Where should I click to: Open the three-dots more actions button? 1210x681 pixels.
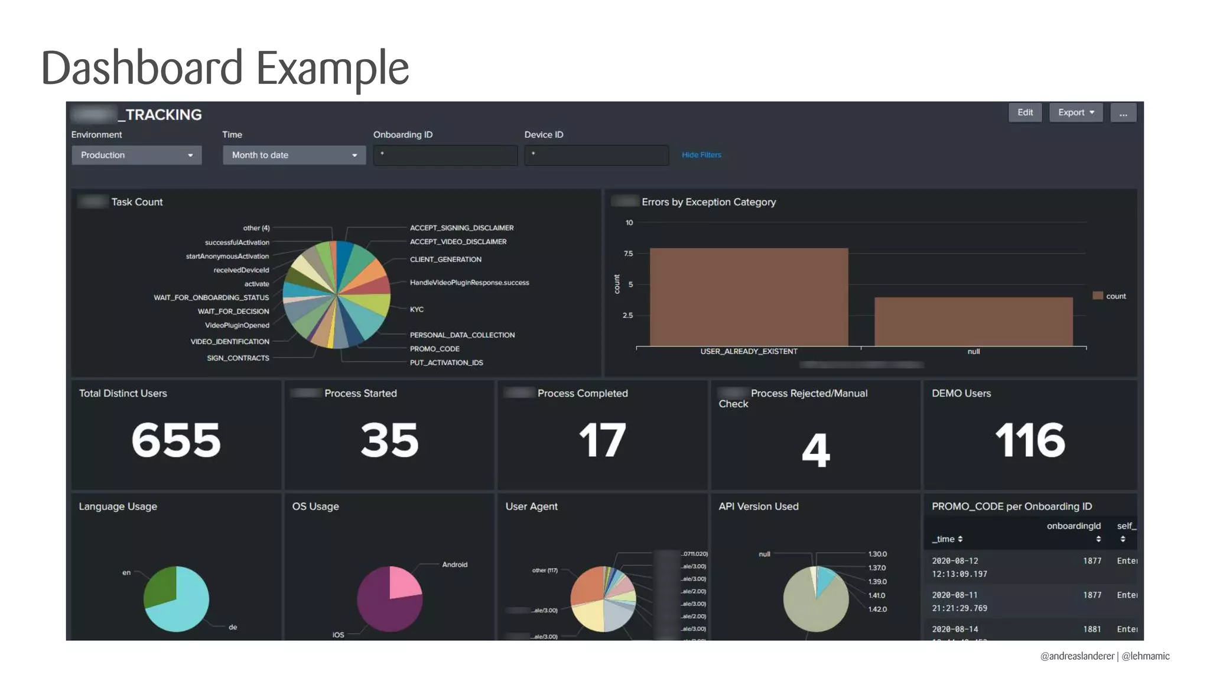tap(1123, 113)
